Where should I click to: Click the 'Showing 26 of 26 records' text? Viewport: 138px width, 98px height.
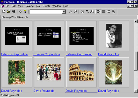click(x=15, y=17)
